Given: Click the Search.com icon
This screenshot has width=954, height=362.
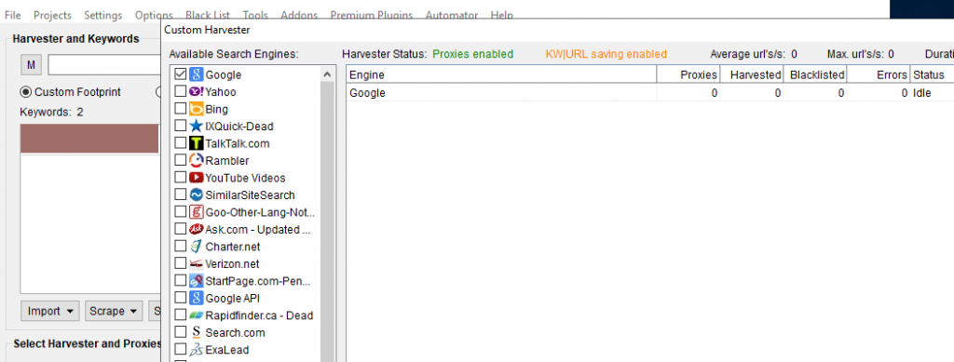Looking at the screenshot, I should pyautogui.click(x=196, y=333).
